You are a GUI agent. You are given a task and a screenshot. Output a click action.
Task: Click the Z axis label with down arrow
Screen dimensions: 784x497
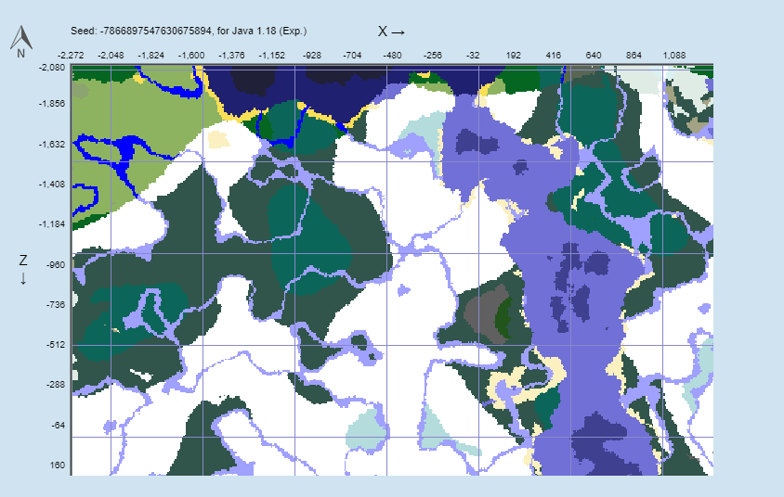[23, 270]
